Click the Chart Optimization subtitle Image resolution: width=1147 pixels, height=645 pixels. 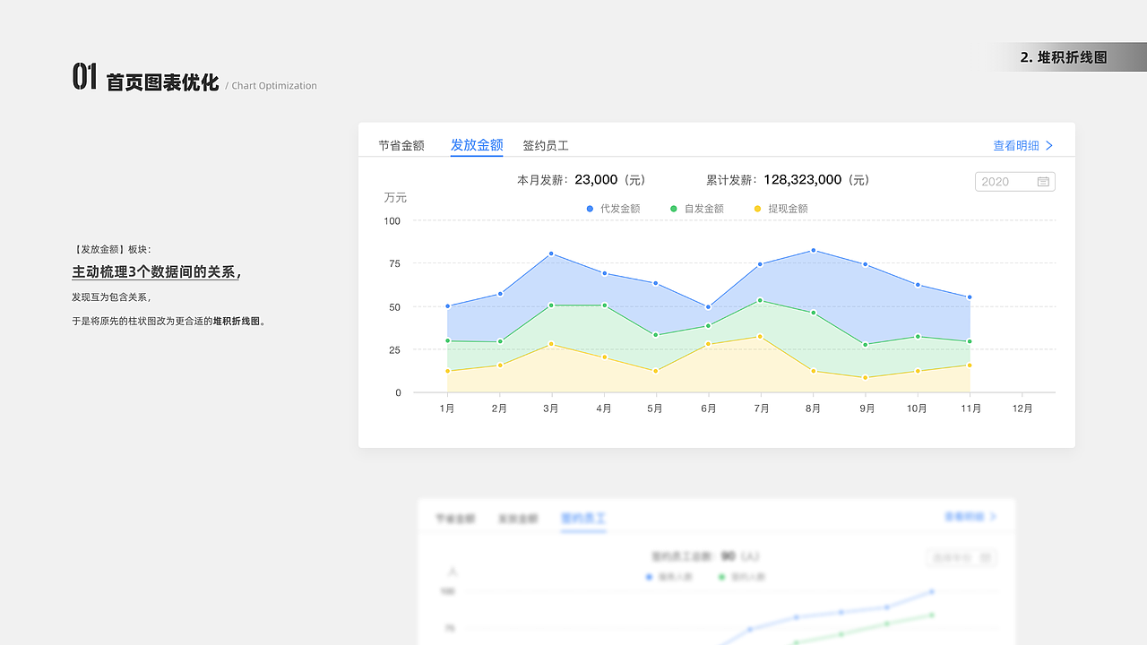pyautogui.click(x=274, y=86)
